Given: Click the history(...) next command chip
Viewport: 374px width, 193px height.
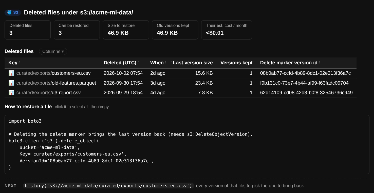Looking at the screenshot, I should [x=108, y=186].
